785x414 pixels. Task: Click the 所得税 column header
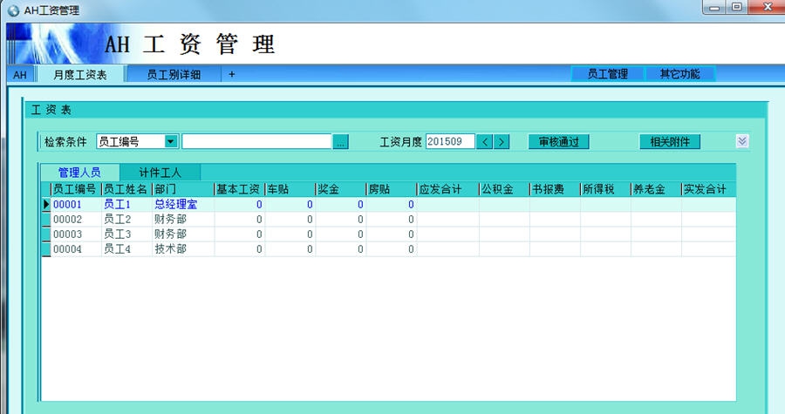(605, 189)
